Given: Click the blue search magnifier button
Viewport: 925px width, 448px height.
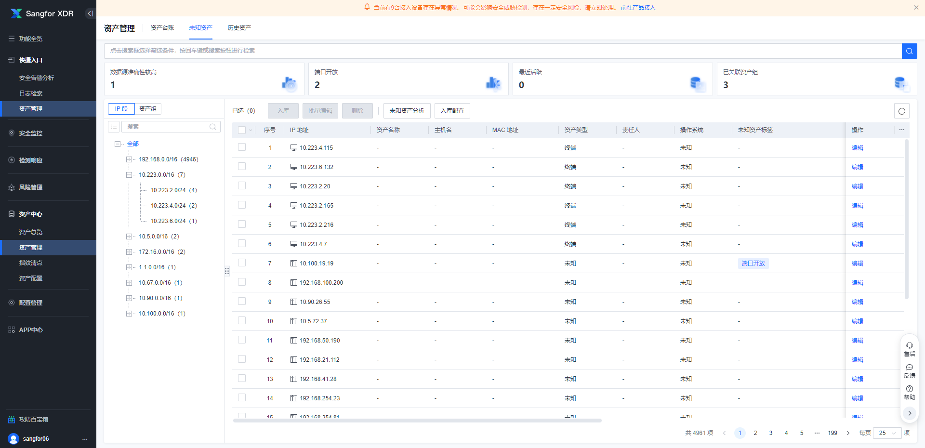Looking at the screenshot, I should coord(909,51).
